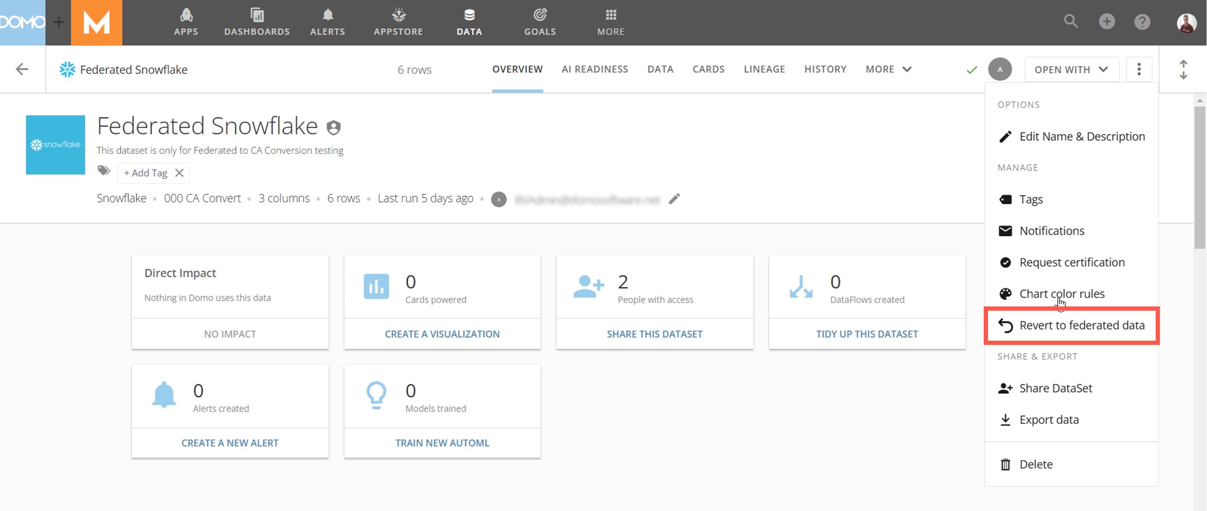Expand the Open With dropdown

[1071, 69]
